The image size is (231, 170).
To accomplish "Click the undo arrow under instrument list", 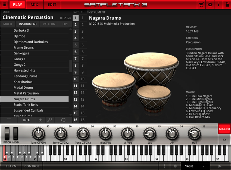I will point(63,120).
